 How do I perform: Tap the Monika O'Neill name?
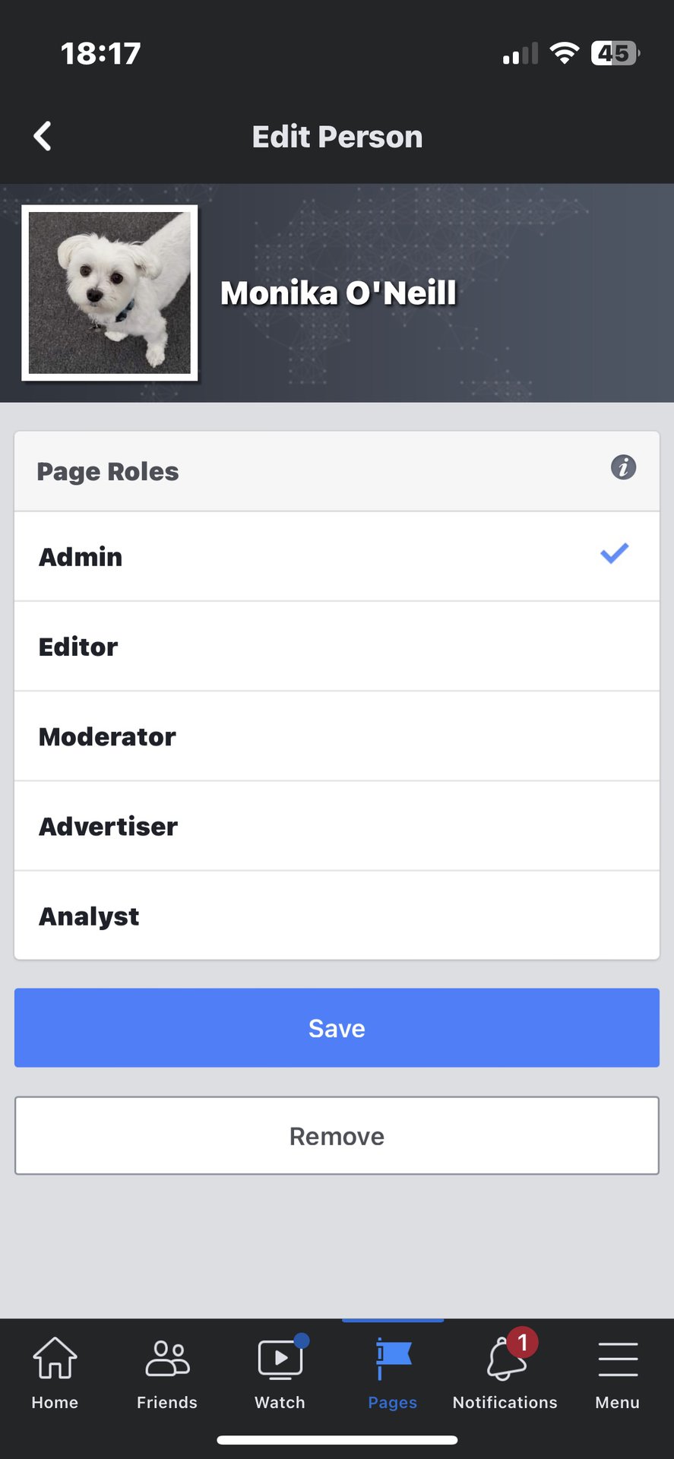pyautogui.click(x=338, y=293)
